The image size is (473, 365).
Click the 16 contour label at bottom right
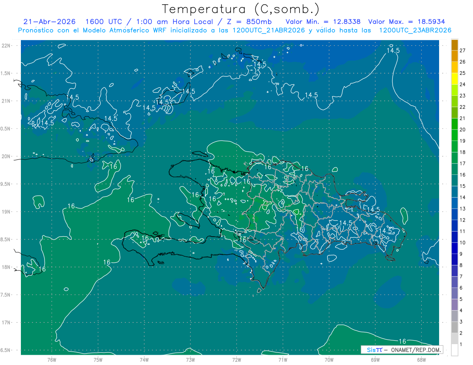point(402,341)
